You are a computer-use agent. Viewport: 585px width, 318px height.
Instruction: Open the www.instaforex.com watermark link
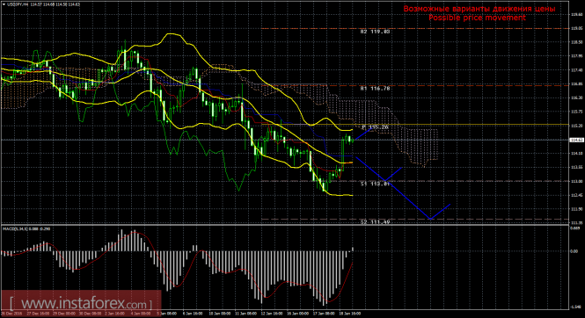81,304
